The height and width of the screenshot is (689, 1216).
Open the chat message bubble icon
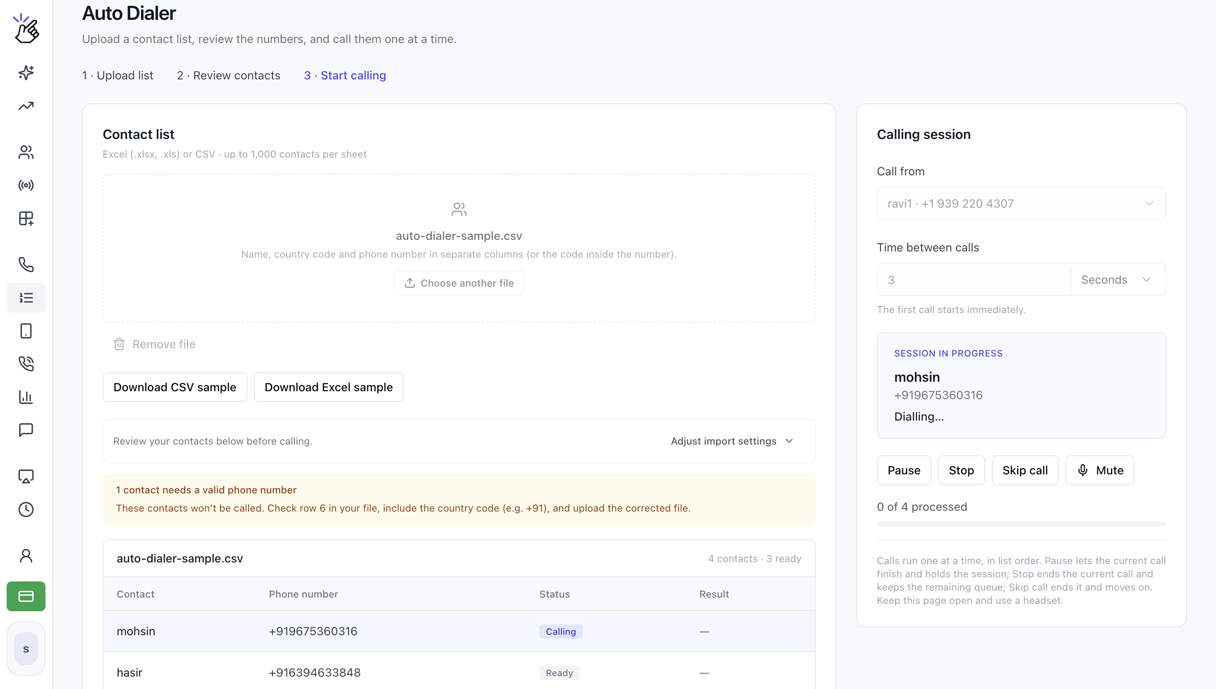[x=26, y=430]
